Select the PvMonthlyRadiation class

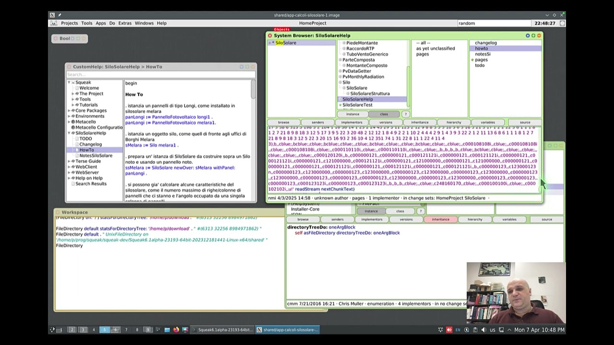[x=363, y=77]
